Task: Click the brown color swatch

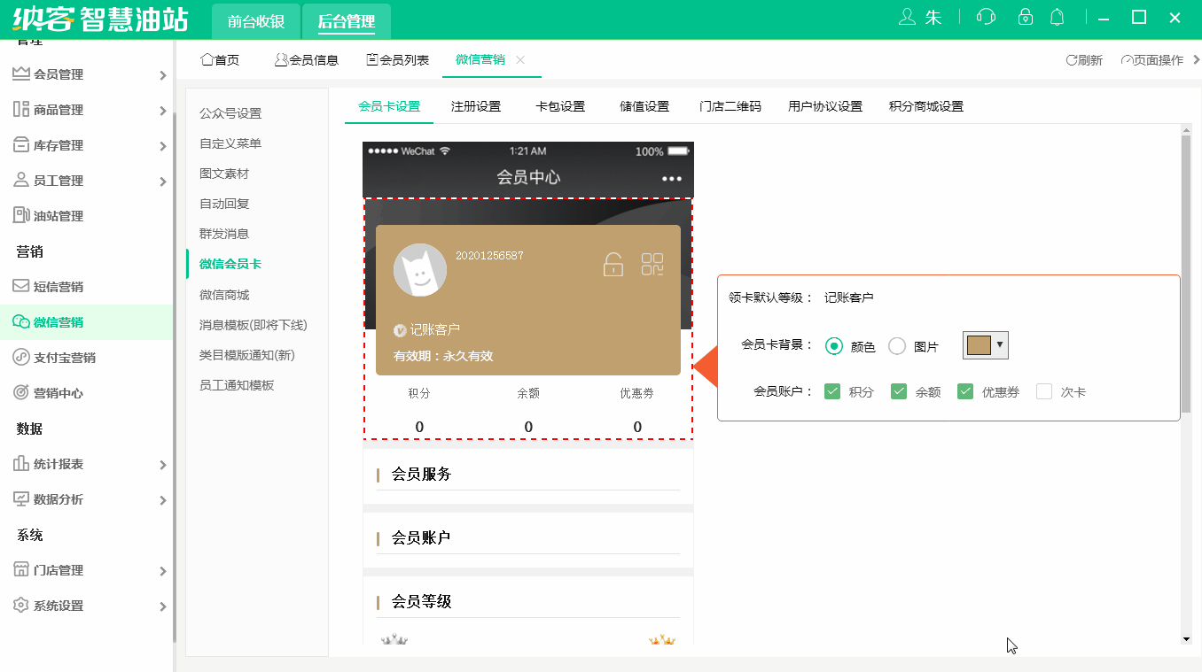Action: (x=979, y=345)
